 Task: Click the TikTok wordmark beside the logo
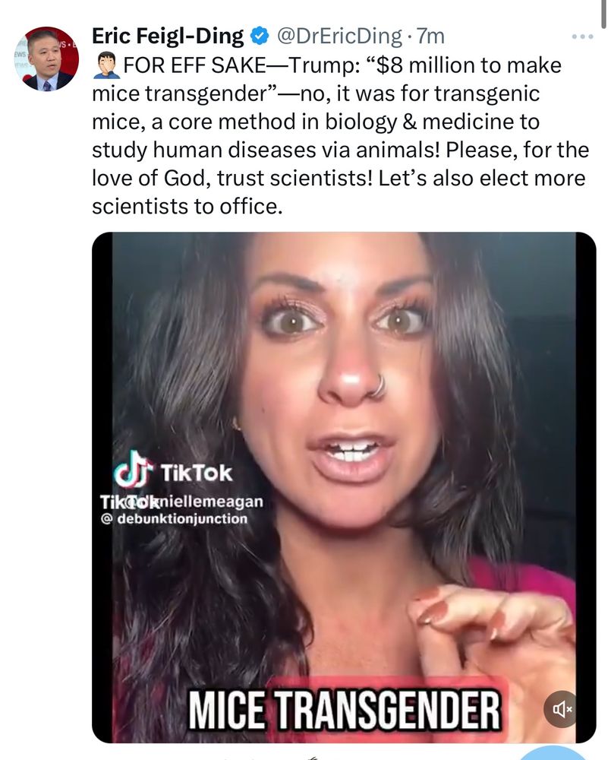196,473
